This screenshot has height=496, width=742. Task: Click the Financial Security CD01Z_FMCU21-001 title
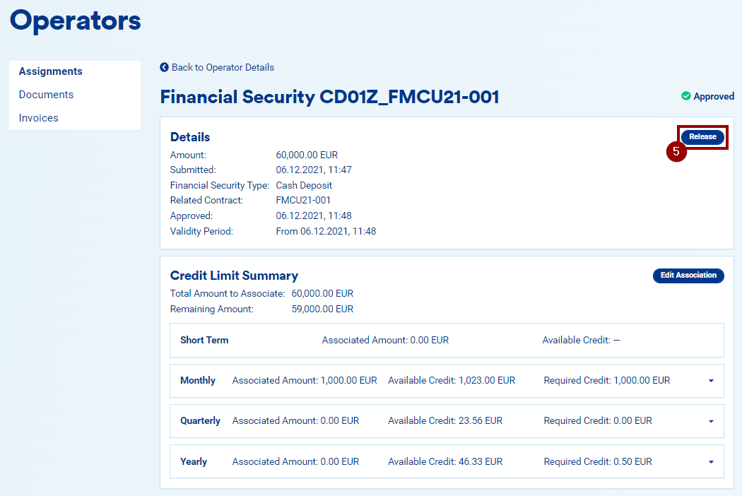329,97
